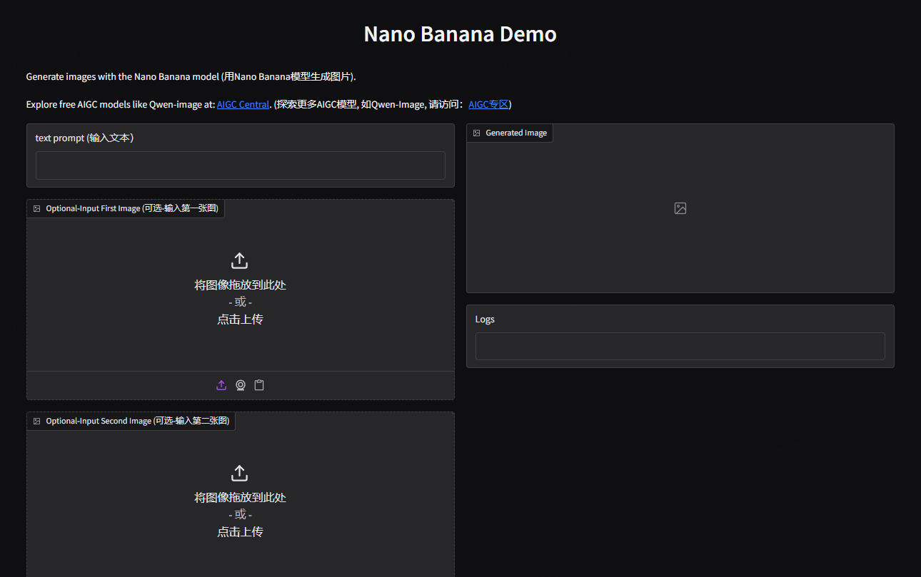
Task: Click the large upload arrow in Second Image area
Action: click(240, 473)
